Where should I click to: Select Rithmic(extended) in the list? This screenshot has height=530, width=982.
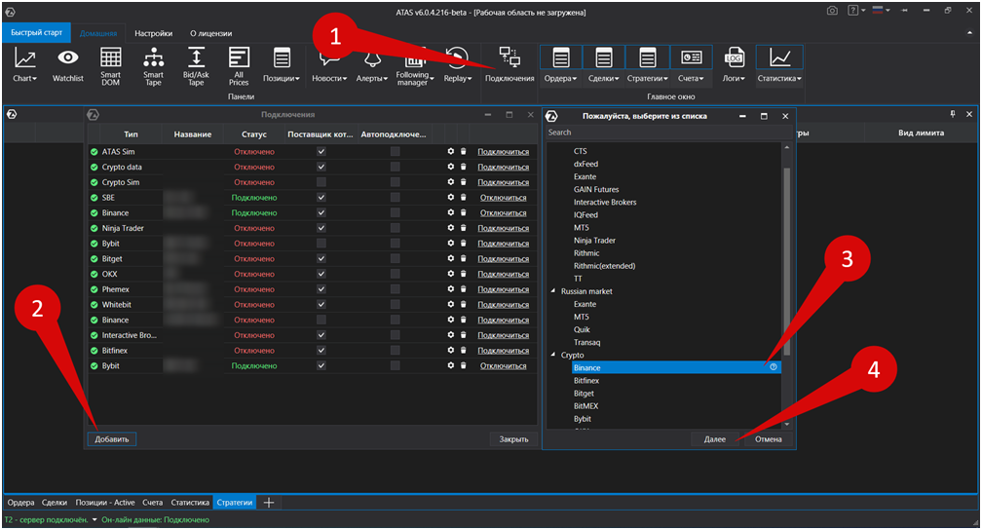(x=604, y=266)
